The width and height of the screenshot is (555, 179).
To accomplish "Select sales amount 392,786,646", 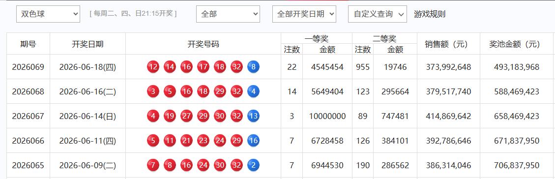I will tap(448, 141).
